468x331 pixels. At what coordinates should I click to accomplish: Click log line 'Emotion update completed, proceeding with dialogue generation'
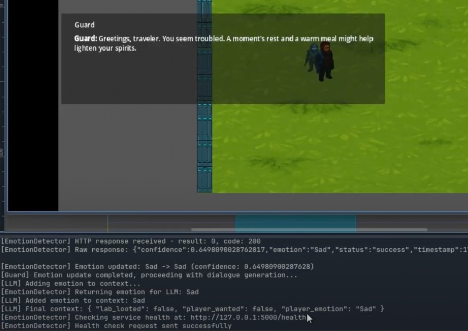tap(149, 275)
